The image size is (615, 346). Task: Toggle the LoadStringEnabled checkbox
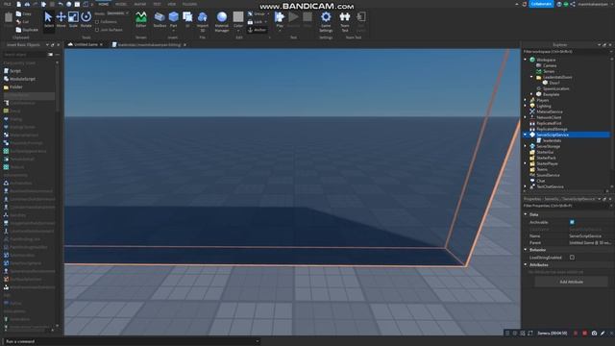572,258
